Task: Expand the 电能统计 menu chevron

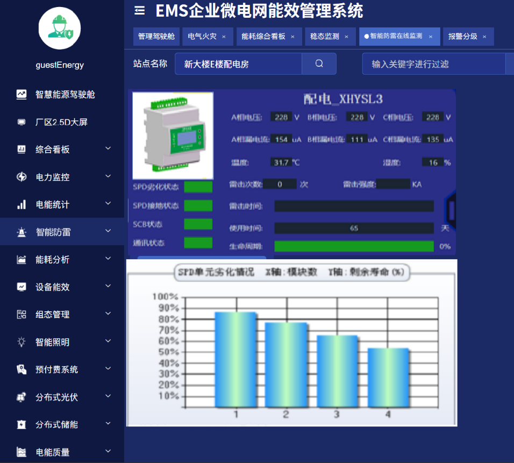Action: click(108, 204)
